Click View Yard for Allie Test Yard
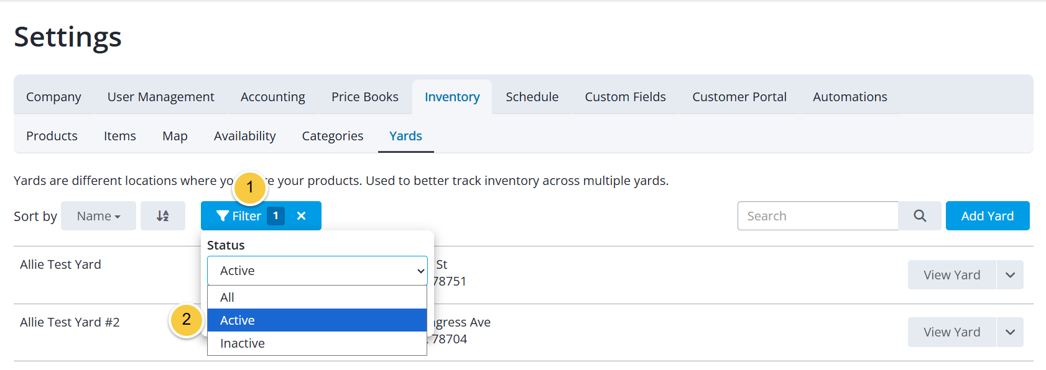 951,275
